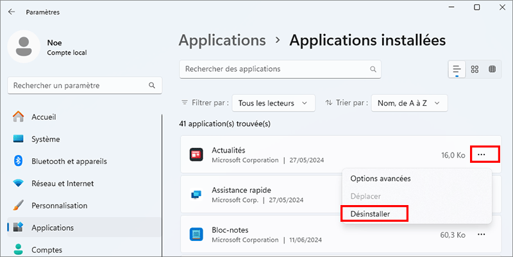Click the 41 application(s) trouvée(s) text
This screenshot has height=257, width=513.
[225, 124]
